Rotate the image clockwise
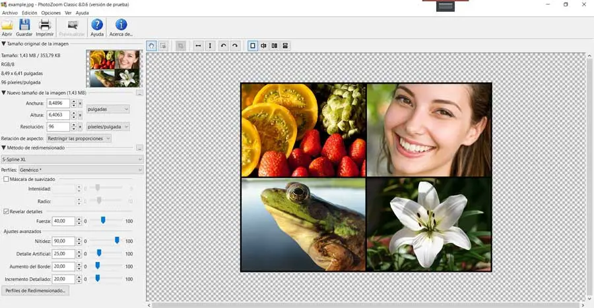Image resolution: width=594 pixels, height=308 pixels. pyautogui.click(x=235, y=45)
